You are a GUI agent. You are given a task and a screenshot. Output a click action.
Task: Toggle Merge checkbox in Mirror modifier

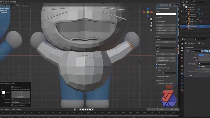[199, 69]
